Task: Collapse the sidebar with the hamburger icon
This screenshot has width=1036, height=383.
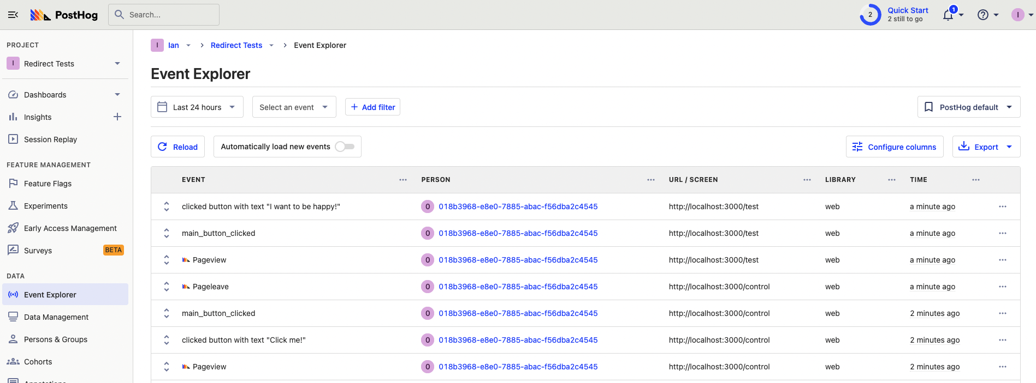Action: tap(13, 15)
